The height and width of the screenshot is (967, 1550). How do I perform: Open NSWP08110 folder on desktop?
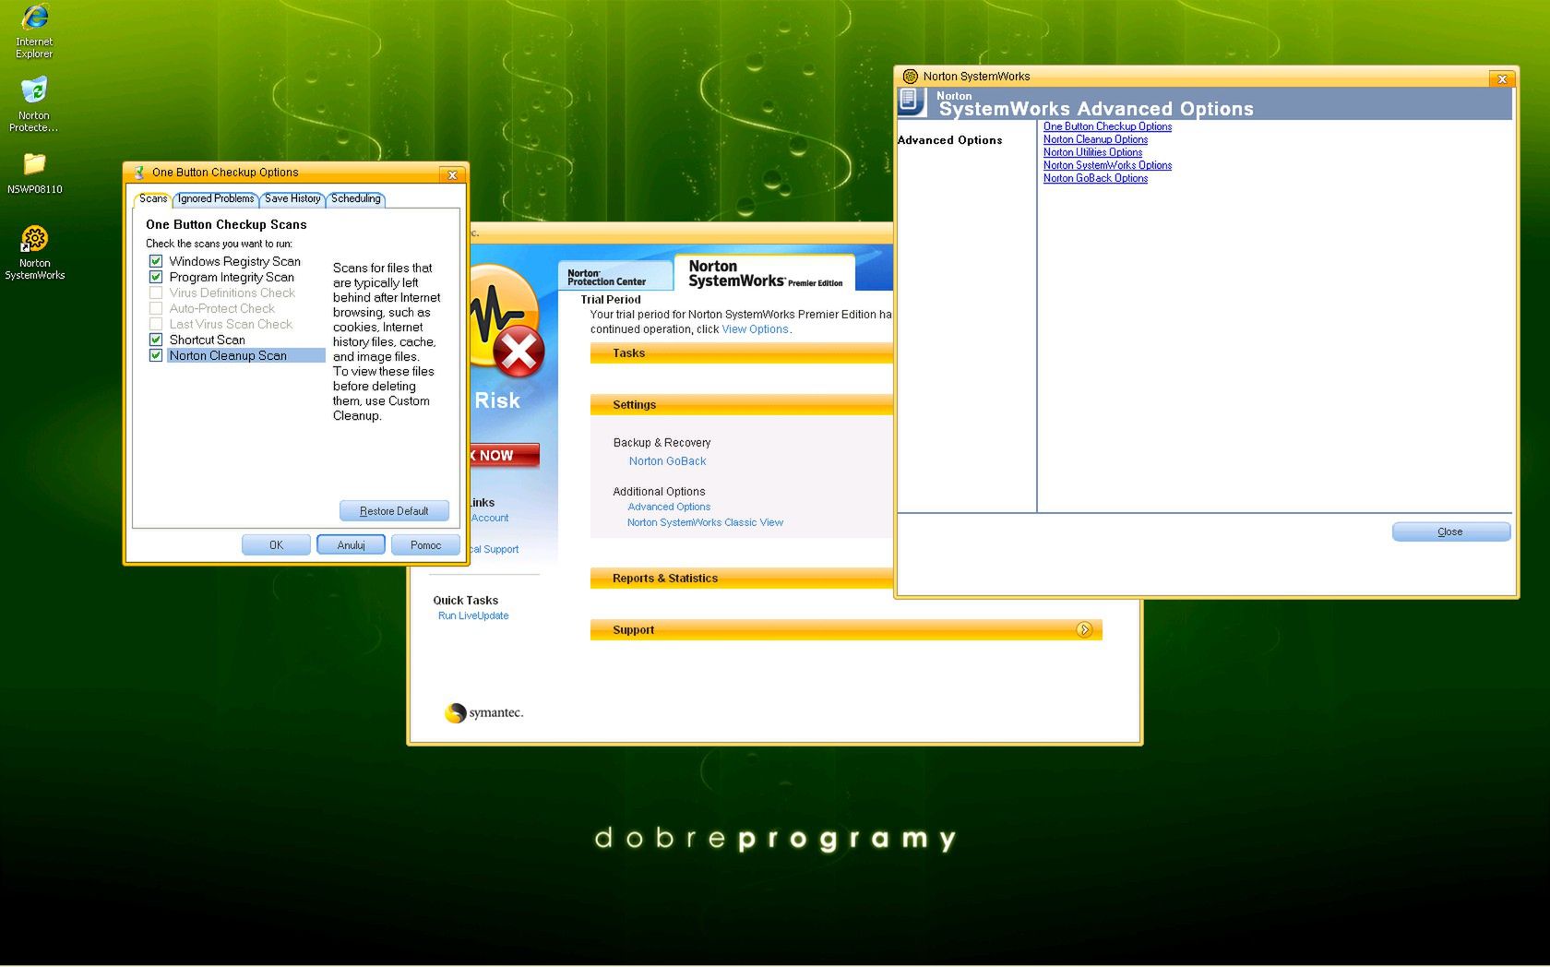coord(34,173)
